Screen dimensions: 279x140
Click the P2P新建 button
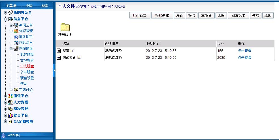pos(140,16)
